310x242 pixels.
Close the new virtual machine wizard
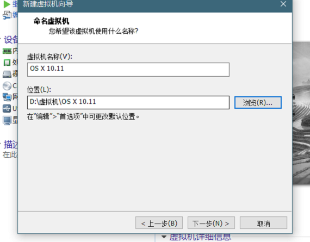coord(283,4)
